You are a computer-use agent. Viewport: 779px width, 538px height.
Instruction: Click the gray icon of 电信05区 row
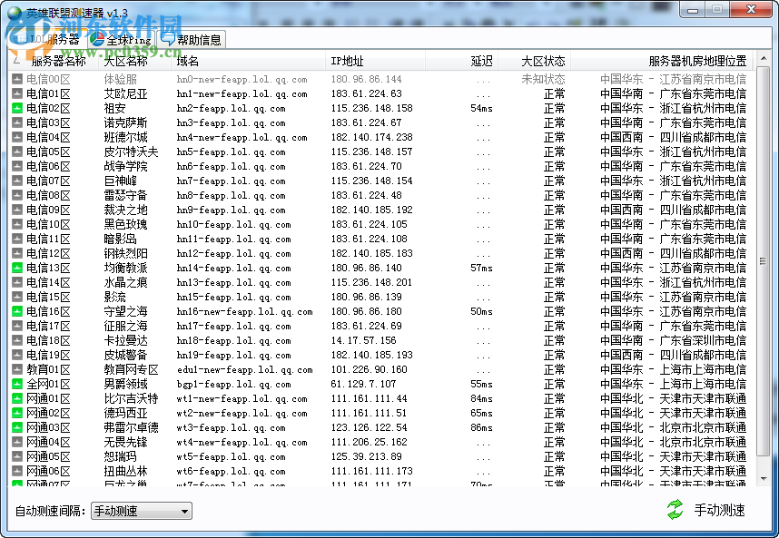pos(17,152)
